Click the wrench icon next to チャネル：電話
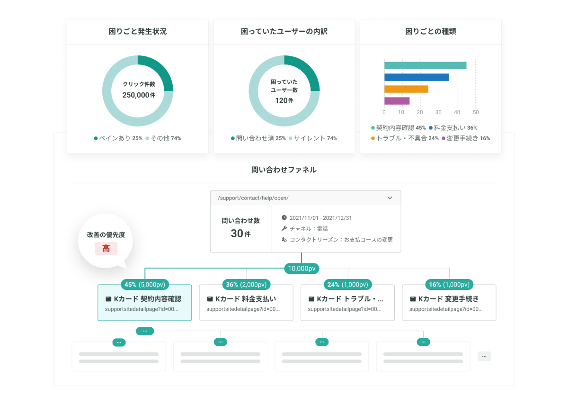Viewport: 568px width, 405px height. click(x=284, y=228)
